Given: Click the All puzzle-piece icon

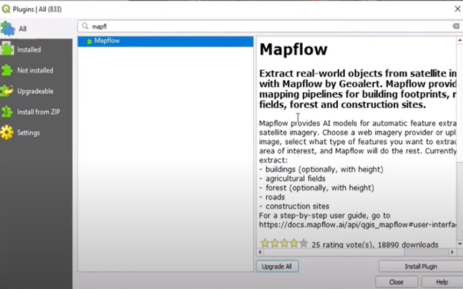Looking at the screenshot, I should 8,28.
